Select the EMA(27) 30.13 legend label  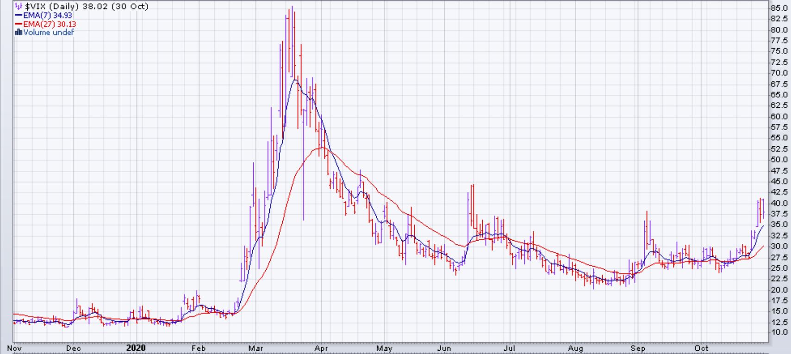50,24
